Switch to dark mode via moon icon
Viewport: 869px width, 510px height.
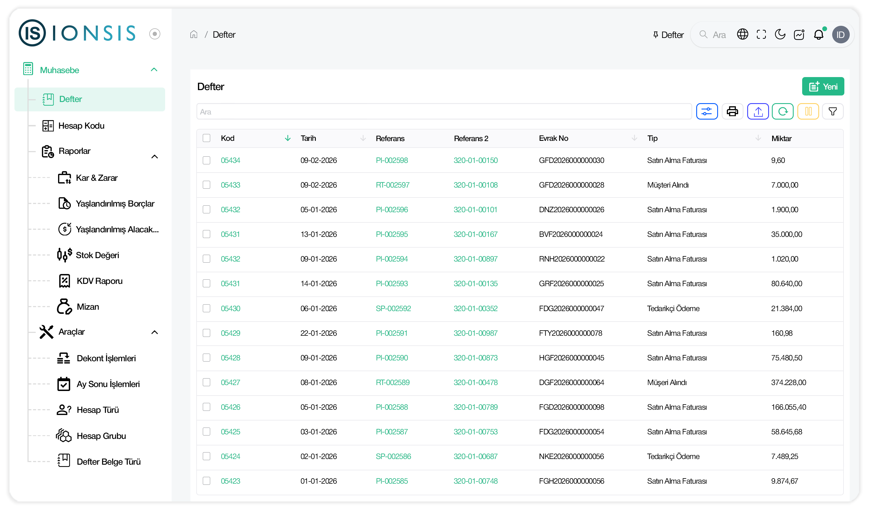coord(780,35)
